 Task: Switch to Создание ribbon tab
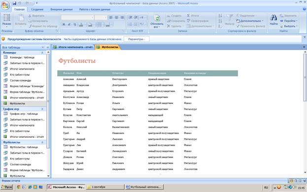(x=37, y=9)
